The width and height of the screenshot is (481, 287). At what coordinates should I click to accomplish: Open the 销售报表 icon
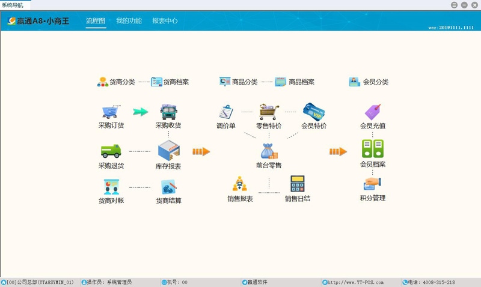tap(240, 184)
